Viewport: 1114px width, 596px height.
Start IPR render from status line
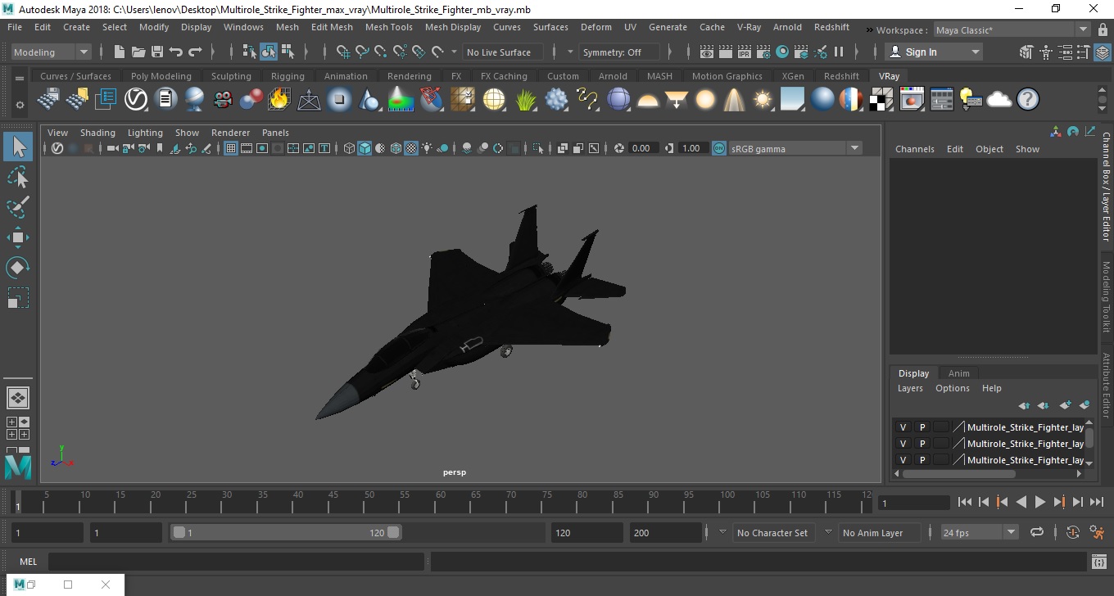pos(744,52)
